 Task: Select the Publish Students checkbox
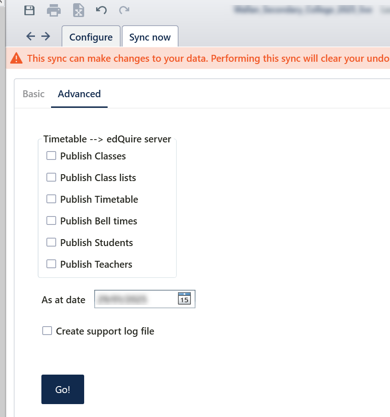52,242
